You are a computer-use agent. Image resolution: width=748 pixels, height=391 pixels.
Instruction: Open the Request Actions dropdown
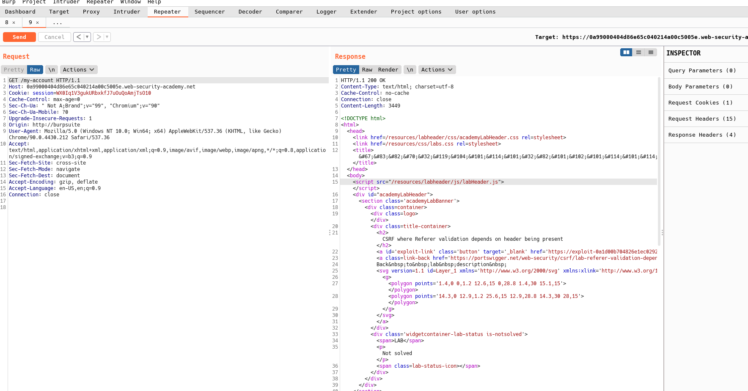tap(79, 70)
